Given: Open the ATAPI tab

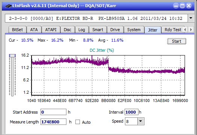Looking at the screenshot, I should point(51,30).
